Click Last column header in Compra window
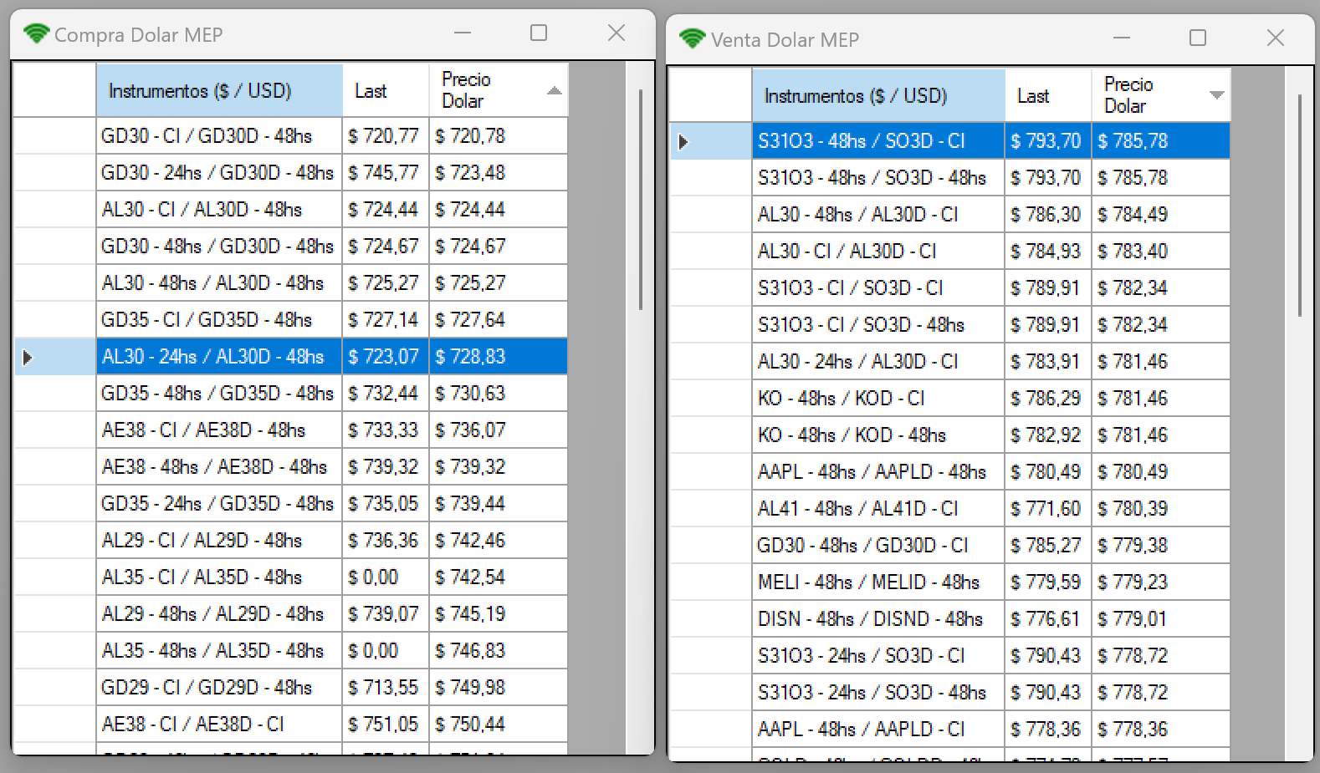Image resolution: width=1320 pixels, height=773 pixels. click(386, 90)
